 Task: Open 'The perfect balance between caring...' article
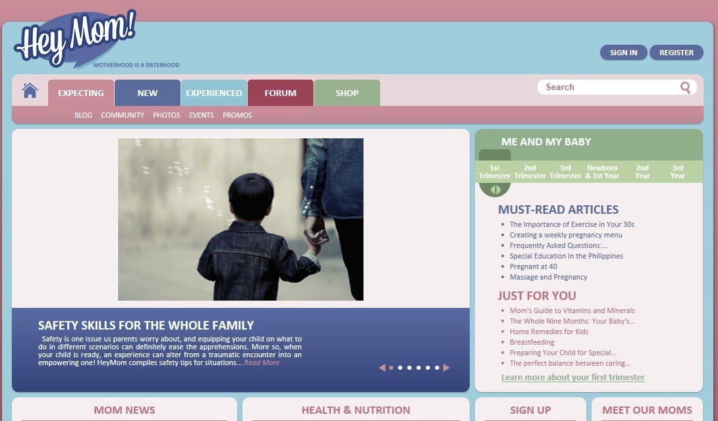(570, 363)
